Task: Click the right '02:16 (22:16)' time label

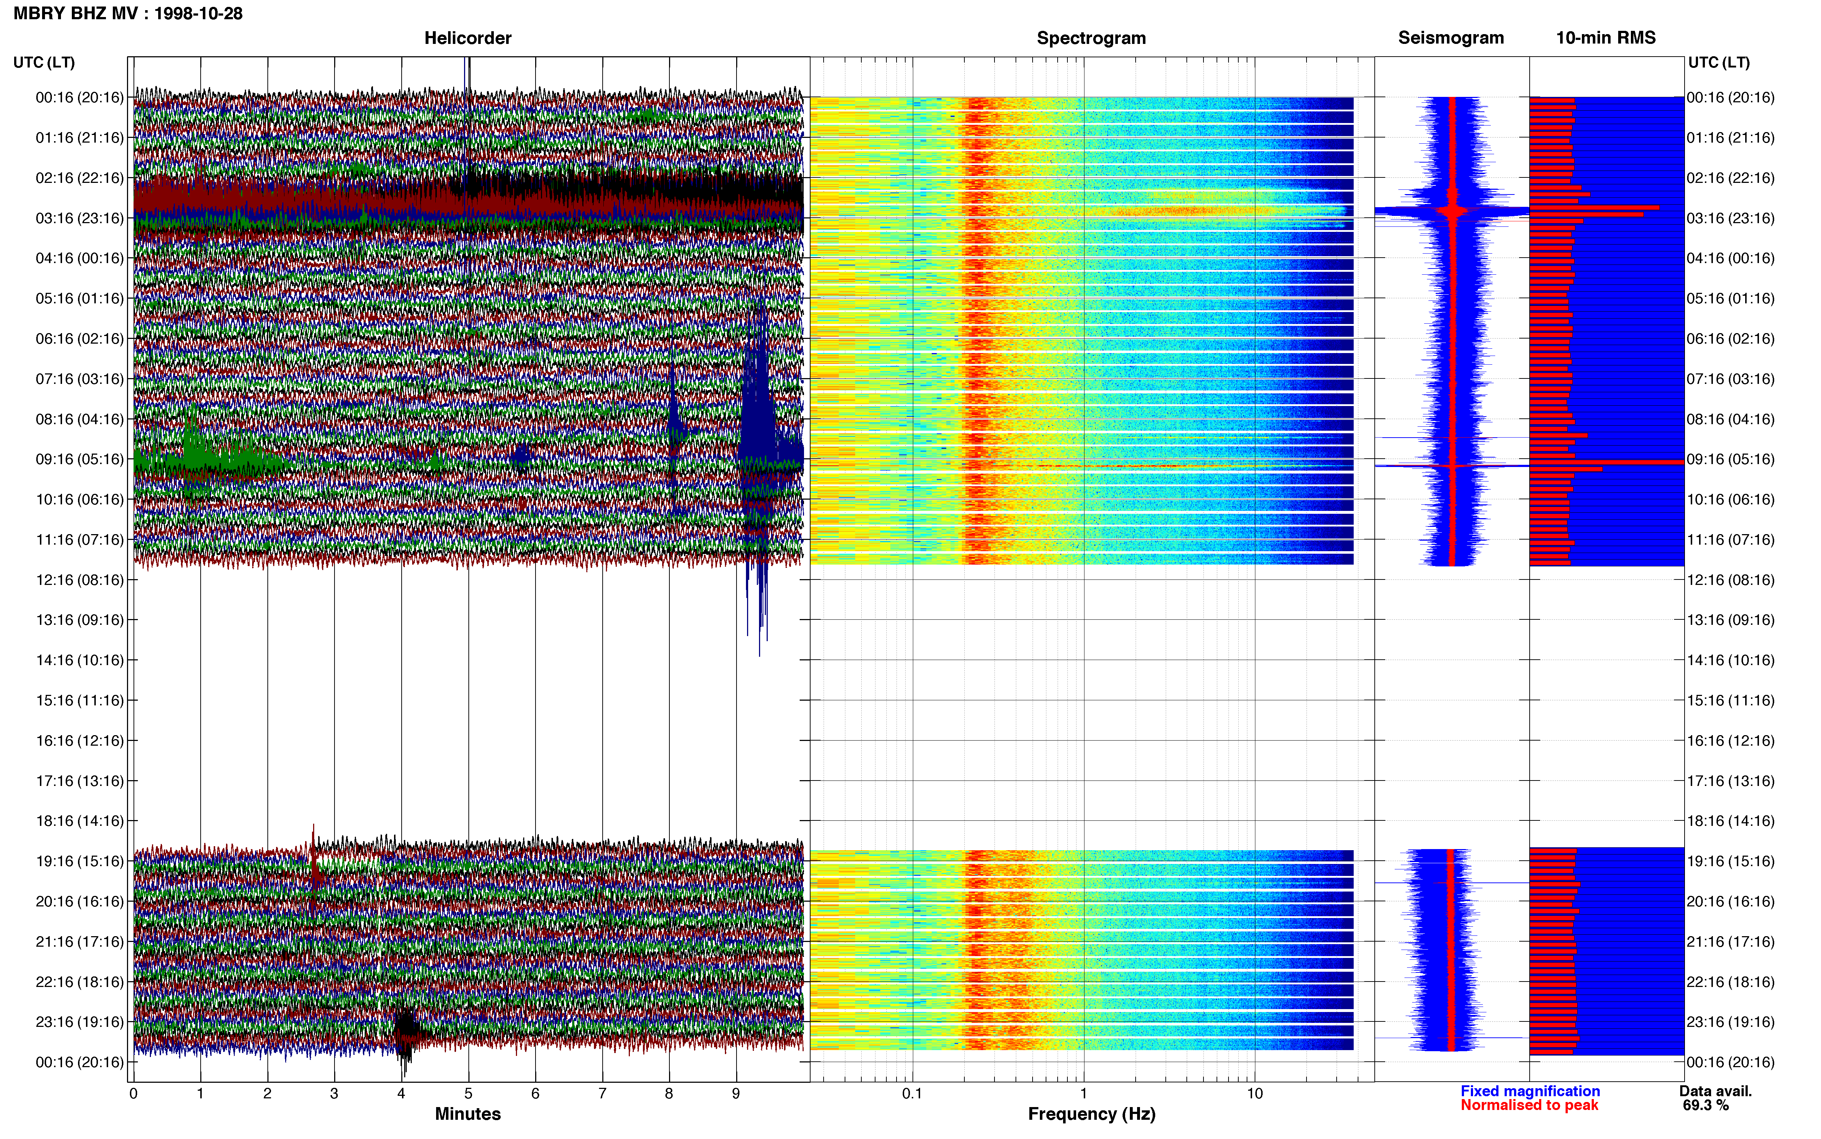Action: point(1731,178)
